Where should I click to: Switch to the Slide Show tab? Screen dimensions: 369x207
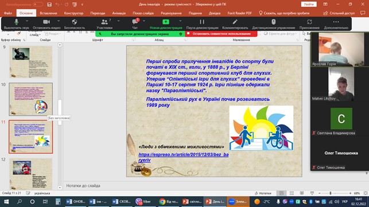[143, 13]
